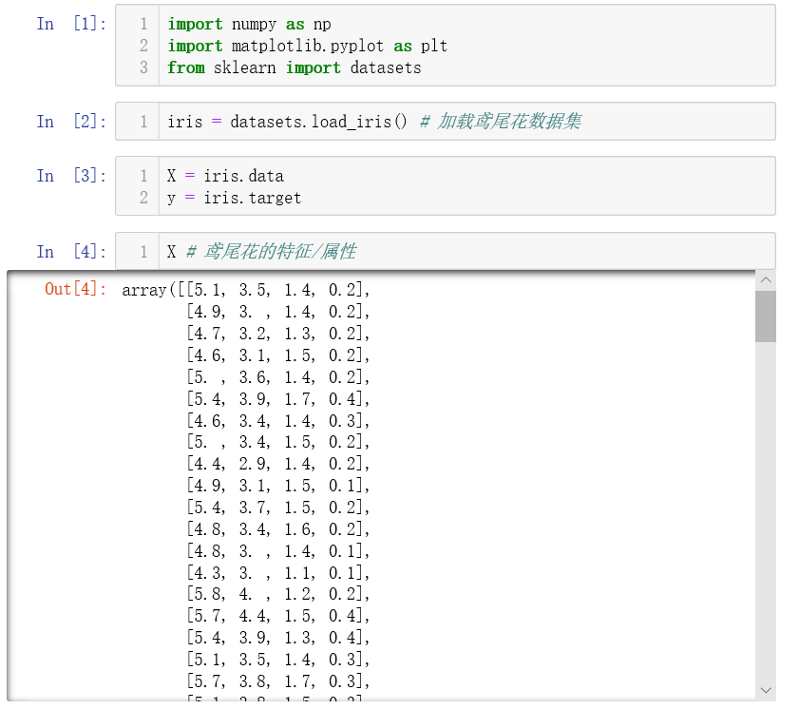Click cell In [4] with X comment

pyautogui.click(x=446, y=251)
